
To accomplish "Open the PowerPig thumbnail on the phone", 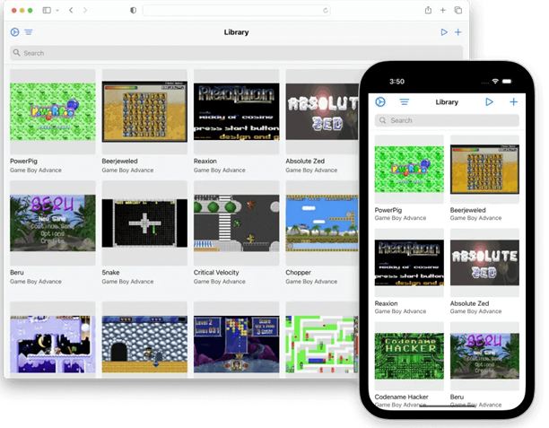I will pos(409,170).
